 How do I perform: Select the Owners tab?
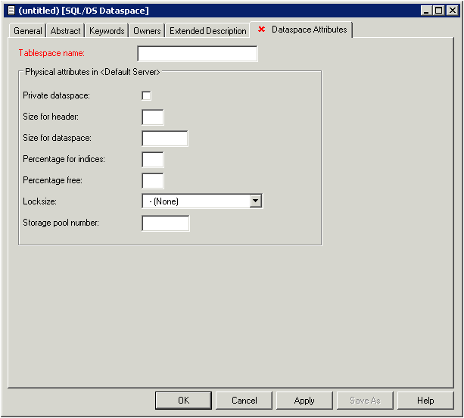coord(147,31)
